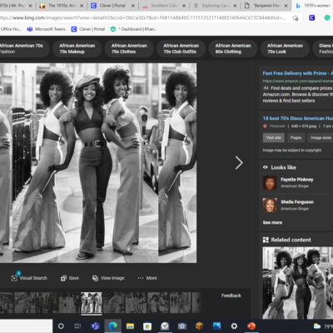Open Microsoft Store from the taskbar

pyautogui.click(x=147, y=326)
